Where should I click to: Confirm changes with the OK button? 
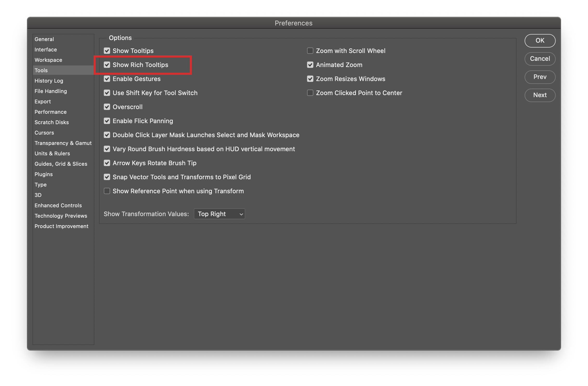tap(540, 41)
